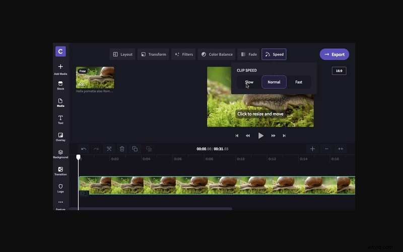
Task: Open the Overlay sidebar item
Action: (x=60, y=137)
